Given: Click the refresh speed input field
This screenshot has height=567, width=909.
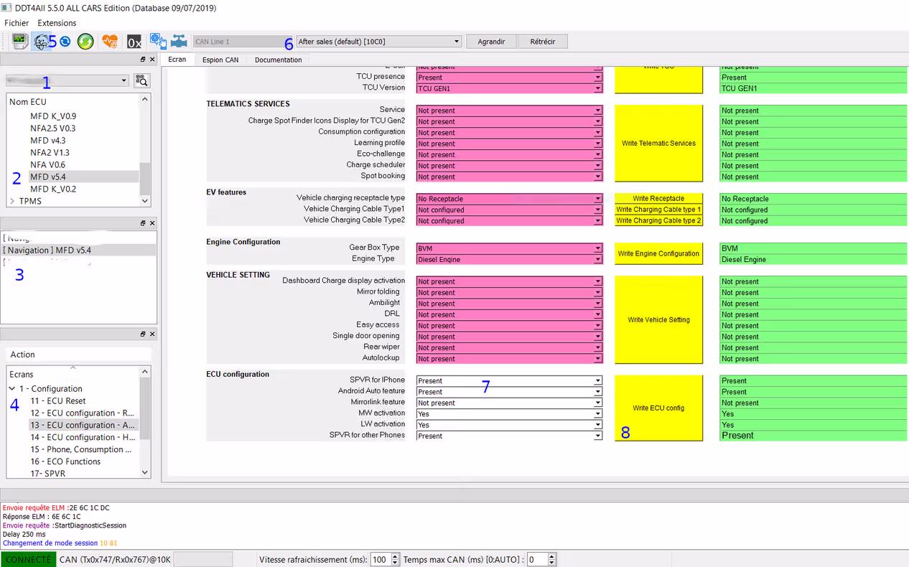Looking at the screenshot, I should [x=379, y=560].
